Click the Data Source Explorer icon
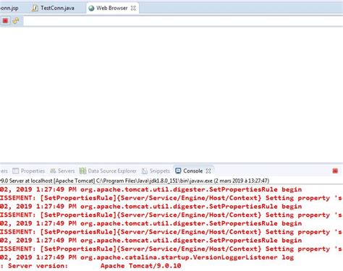The height and width of the screenshot is (271, 343). (82, 171)
